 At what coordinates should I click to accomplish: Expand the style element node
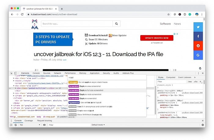[x=14, y=81]
